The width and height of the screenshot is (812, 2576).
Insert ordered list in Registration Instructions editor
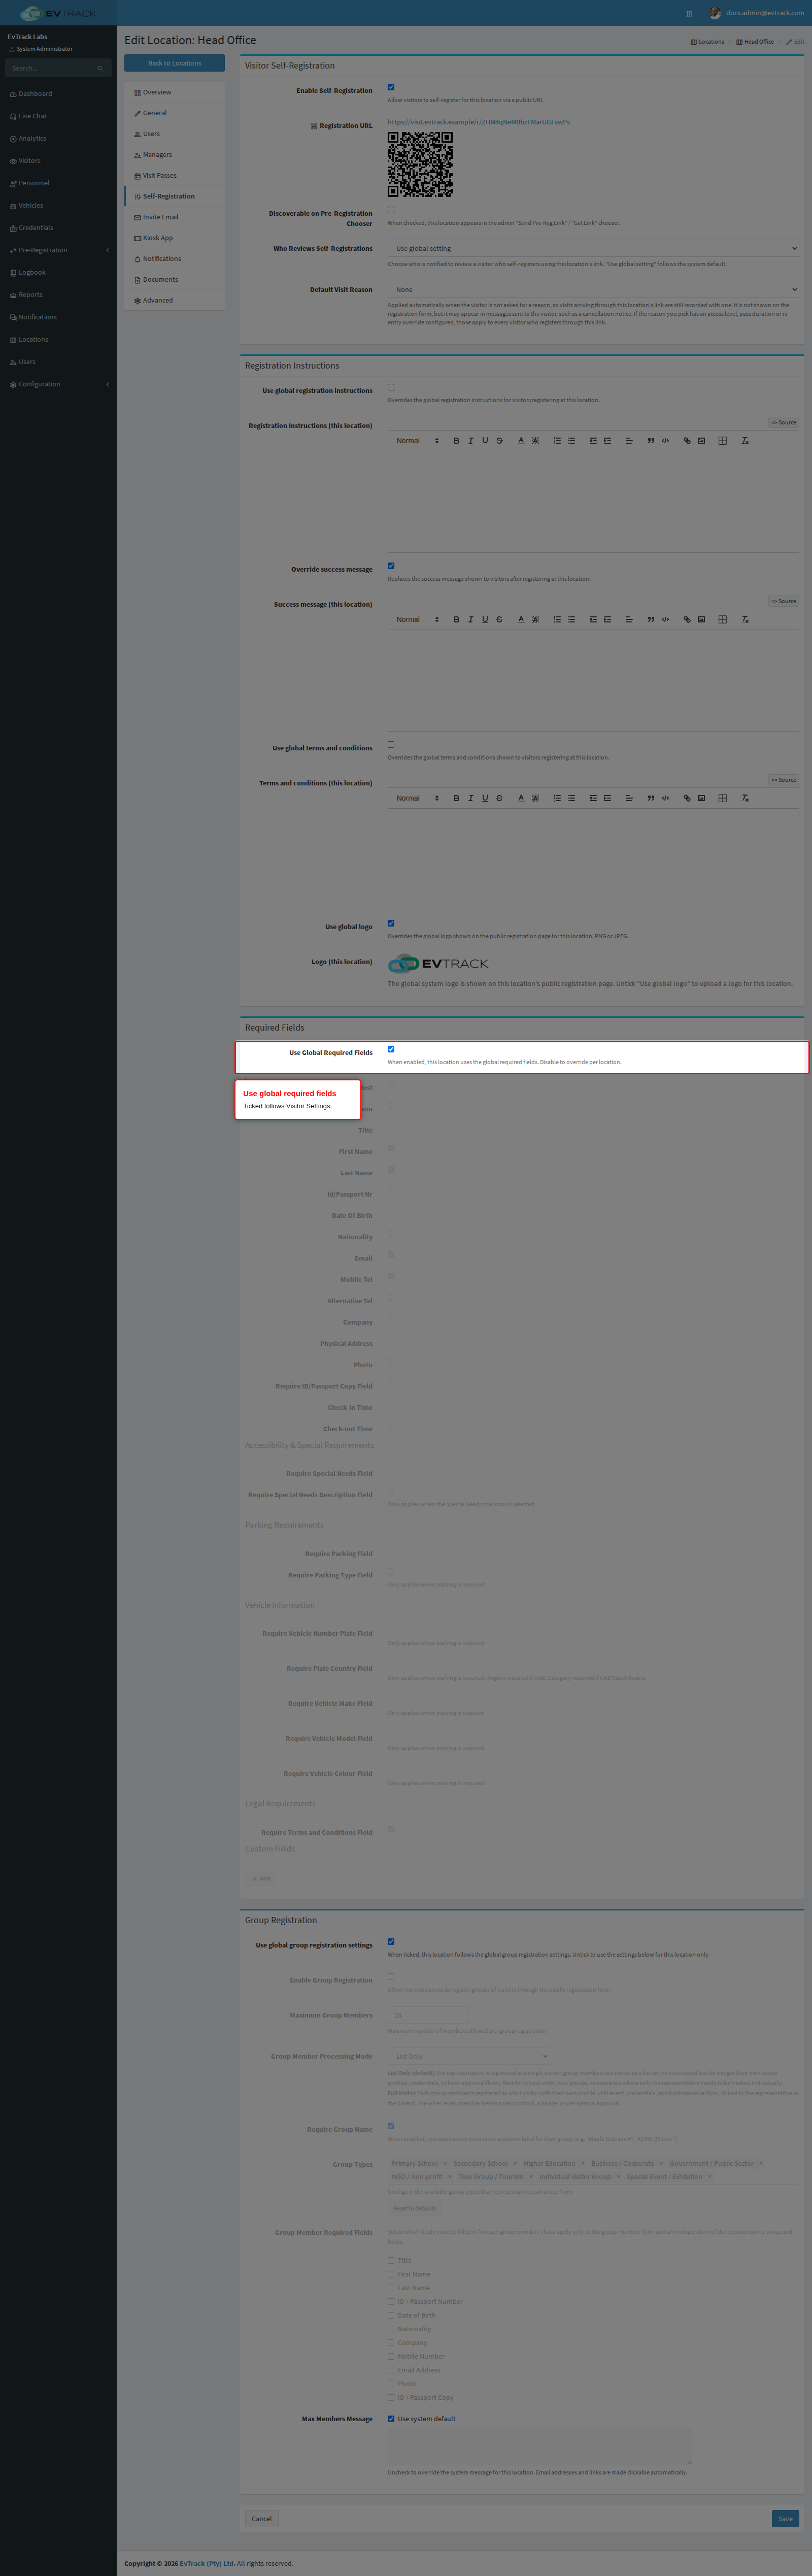[x=557, y=441]
